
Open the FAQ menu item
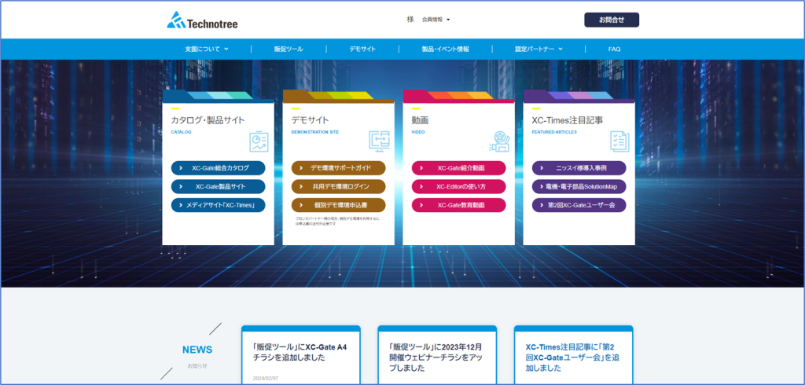[x=614, y=49]
